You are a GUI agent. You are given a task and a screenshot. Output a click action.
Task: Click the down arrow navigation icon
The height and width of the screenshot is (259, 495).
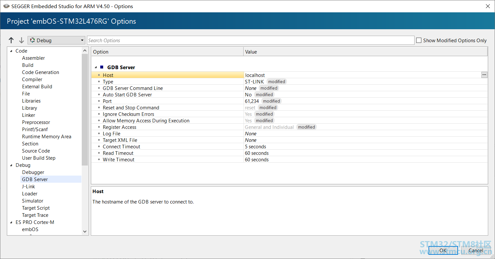click(x=21, y=40)
